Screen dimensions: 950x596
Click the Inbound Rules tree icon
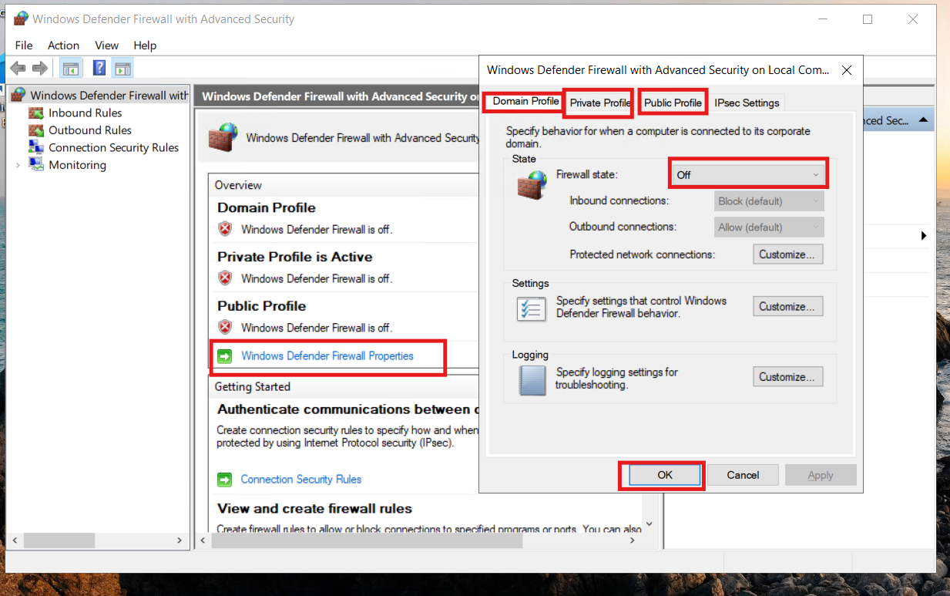click(36, 113)
